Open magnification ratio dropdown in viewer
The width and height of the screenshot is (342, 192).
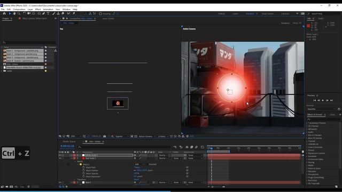pos(76,137)
